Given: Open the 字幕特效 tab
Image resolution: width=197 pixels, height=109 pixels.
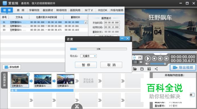Looking at the screenshot, I should [x=34, y=10].
